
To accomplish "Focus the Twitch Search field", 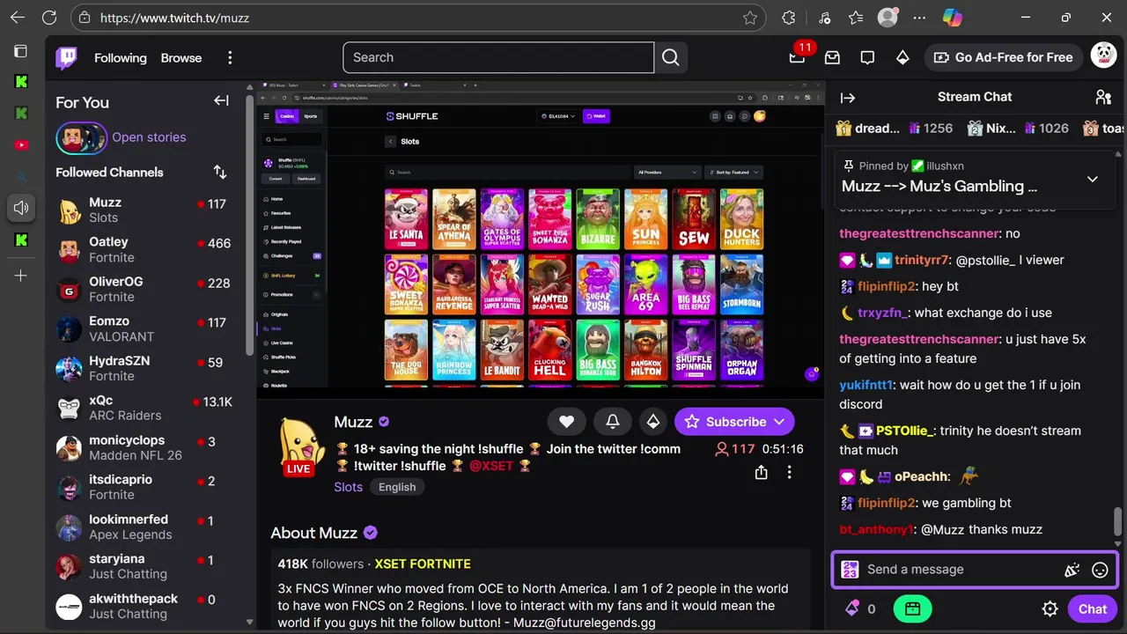I will pyautogui.click(x=498, y=57).
